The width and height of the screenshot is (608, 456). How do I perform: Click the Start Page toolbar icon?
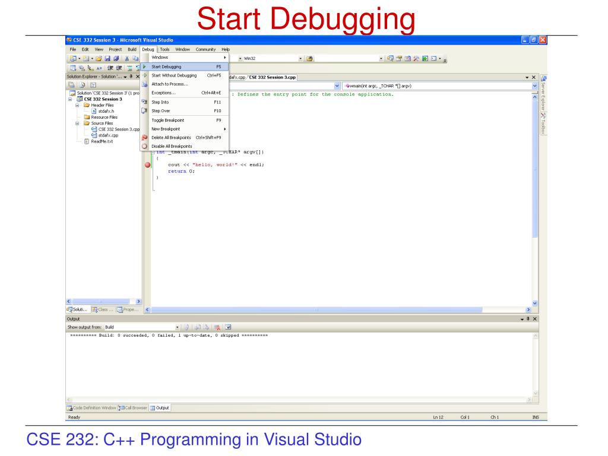(x=425, y=58)
